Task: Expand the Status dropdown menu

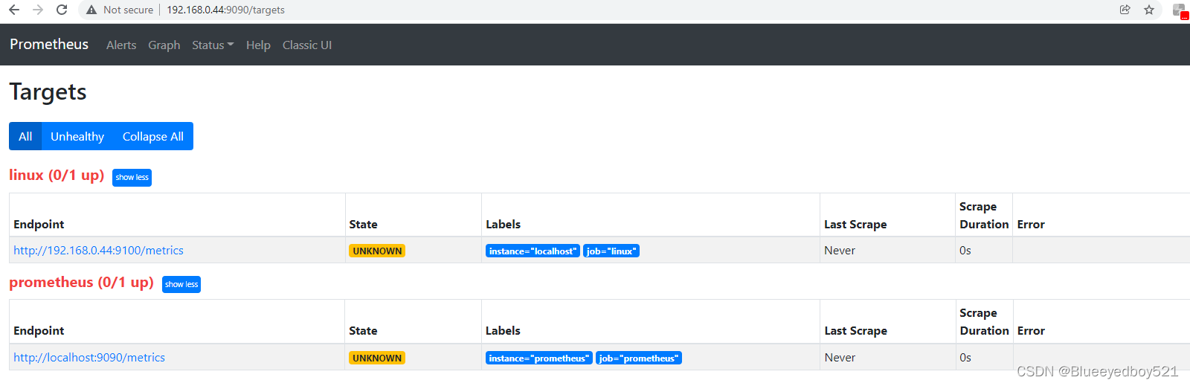Action: 213,45
